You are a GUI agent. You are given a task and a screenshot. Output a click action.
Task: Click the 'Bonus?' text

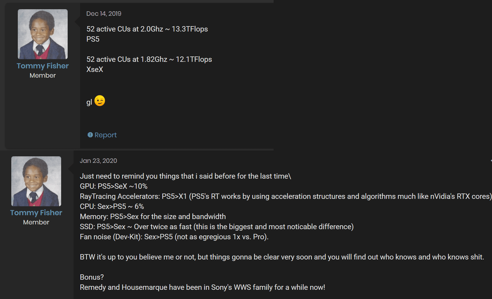click(x=92, y=277)
